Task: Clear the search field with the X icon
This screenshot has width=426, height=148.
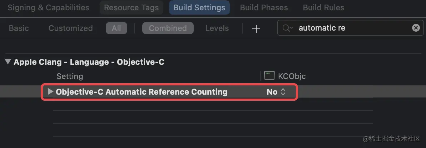Action: click(416, 28)
